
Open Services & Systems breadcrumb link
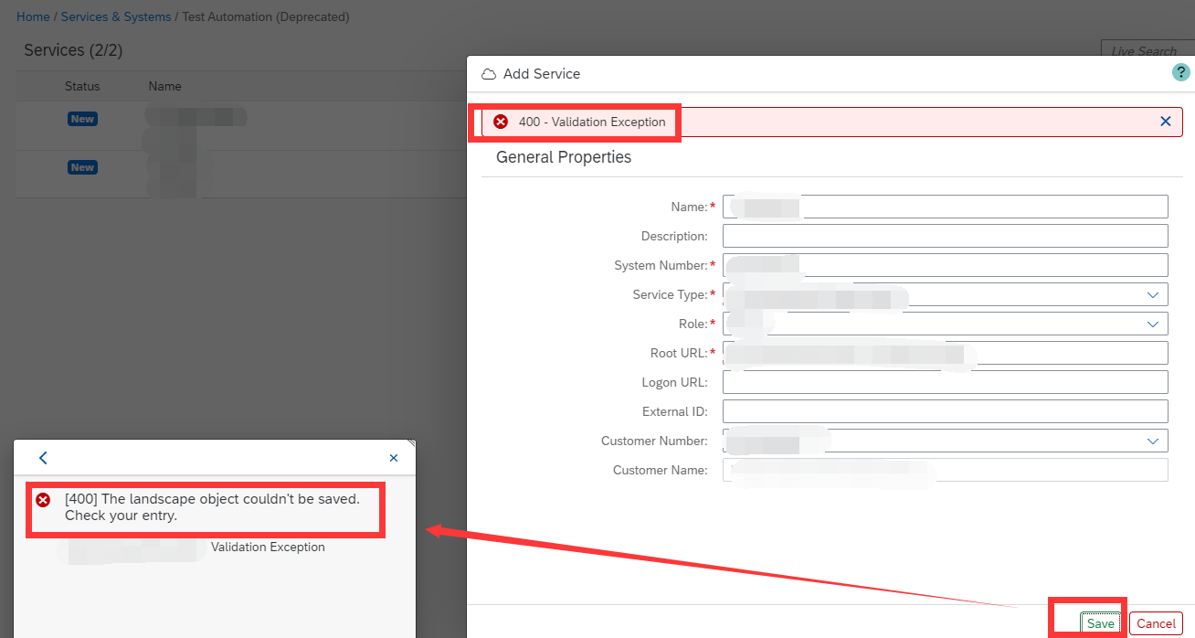pos(116,17)
